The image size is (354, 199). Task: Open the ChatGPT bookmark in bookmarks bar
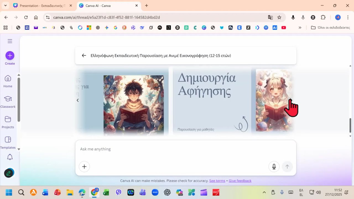[x=98, y=28]
